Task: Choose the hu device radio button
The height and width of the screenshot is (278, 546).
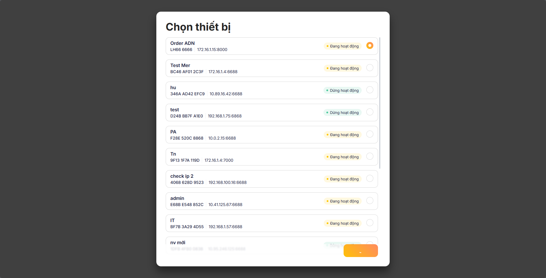Action: tap(370, 90)
